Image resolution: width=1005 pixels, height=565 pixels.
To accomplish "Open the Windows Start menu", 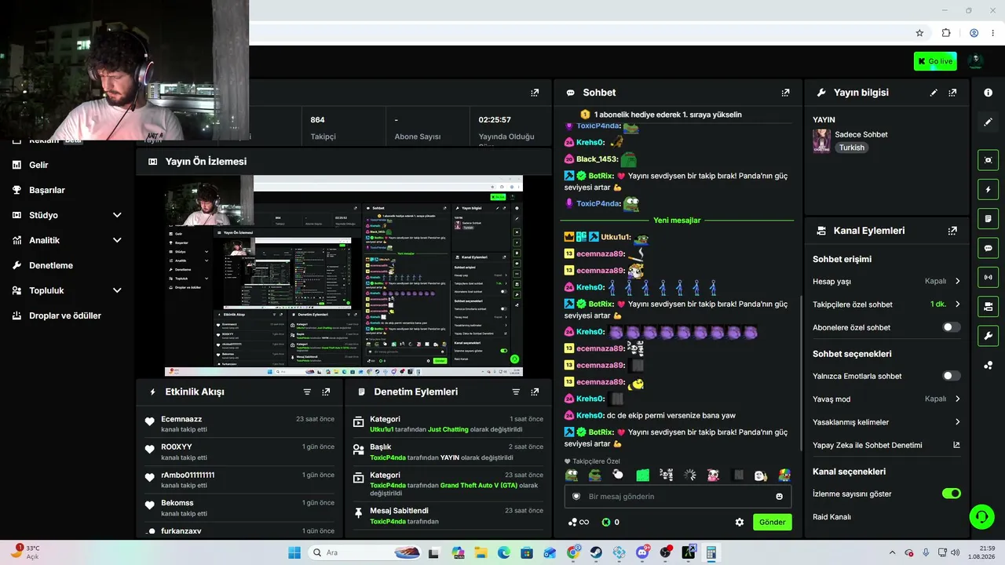I will (x=294, y=552).
